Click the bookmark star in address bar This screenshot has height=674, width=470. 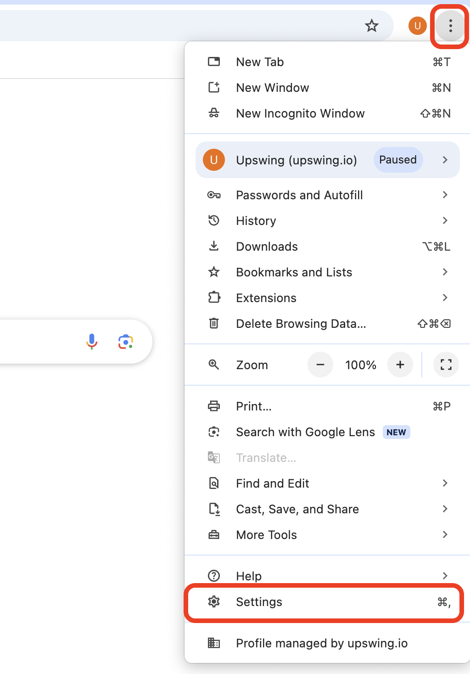(x=372, y=26)
